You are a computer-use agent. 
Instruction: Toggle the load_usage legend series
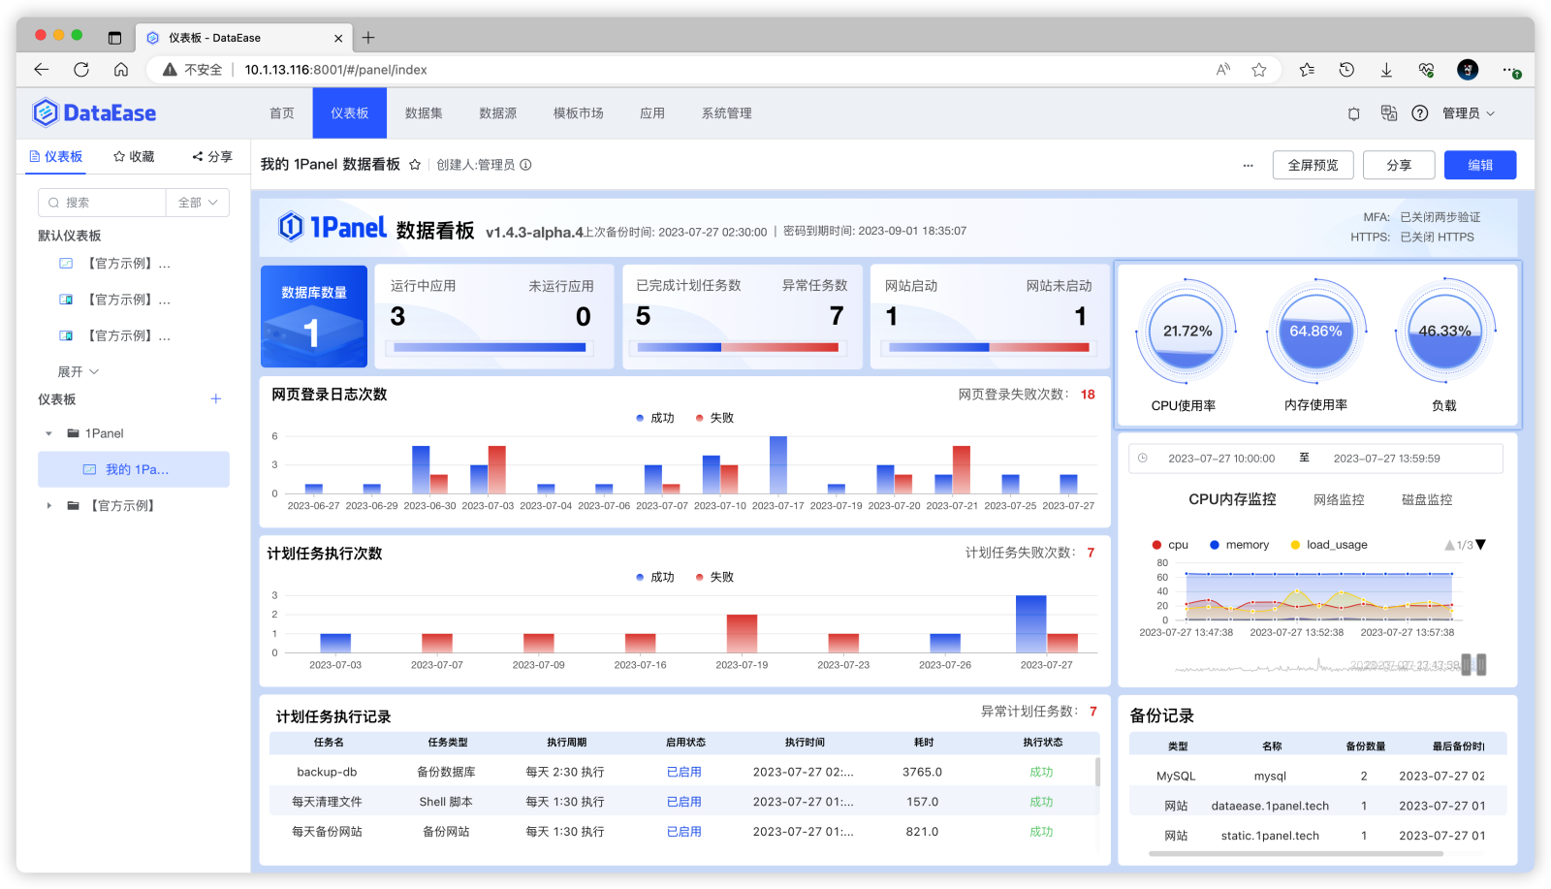tap(1329, 545)
